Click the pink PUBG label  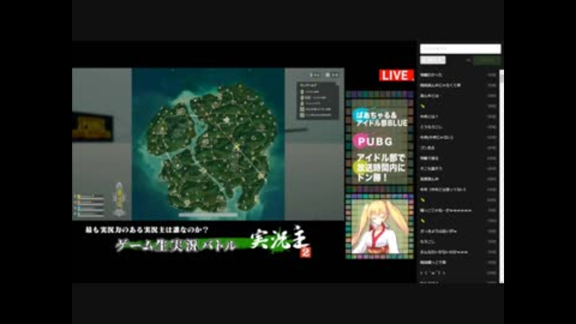(374, 142)
